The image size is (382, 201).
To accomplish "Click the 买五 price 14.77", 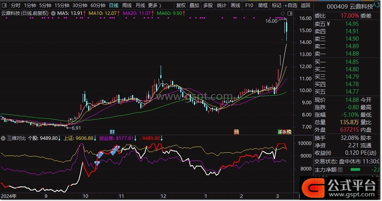I will coord(352,92).
